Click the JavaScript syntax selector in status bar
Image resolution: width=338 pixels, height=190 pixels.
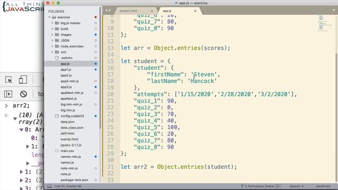coord(323,186)
